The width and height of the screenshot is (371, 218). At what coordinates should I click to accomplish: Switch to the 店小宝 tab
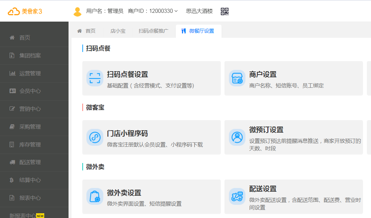(118, 31)
